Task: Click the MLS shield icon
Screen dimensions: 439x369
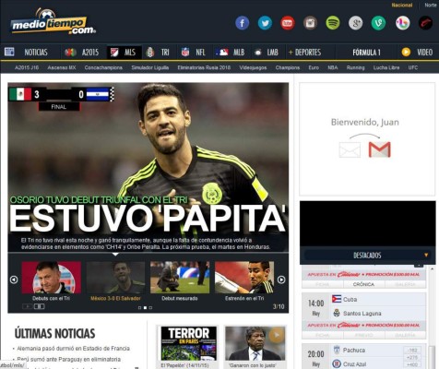Action: click(x=114, y=53)
